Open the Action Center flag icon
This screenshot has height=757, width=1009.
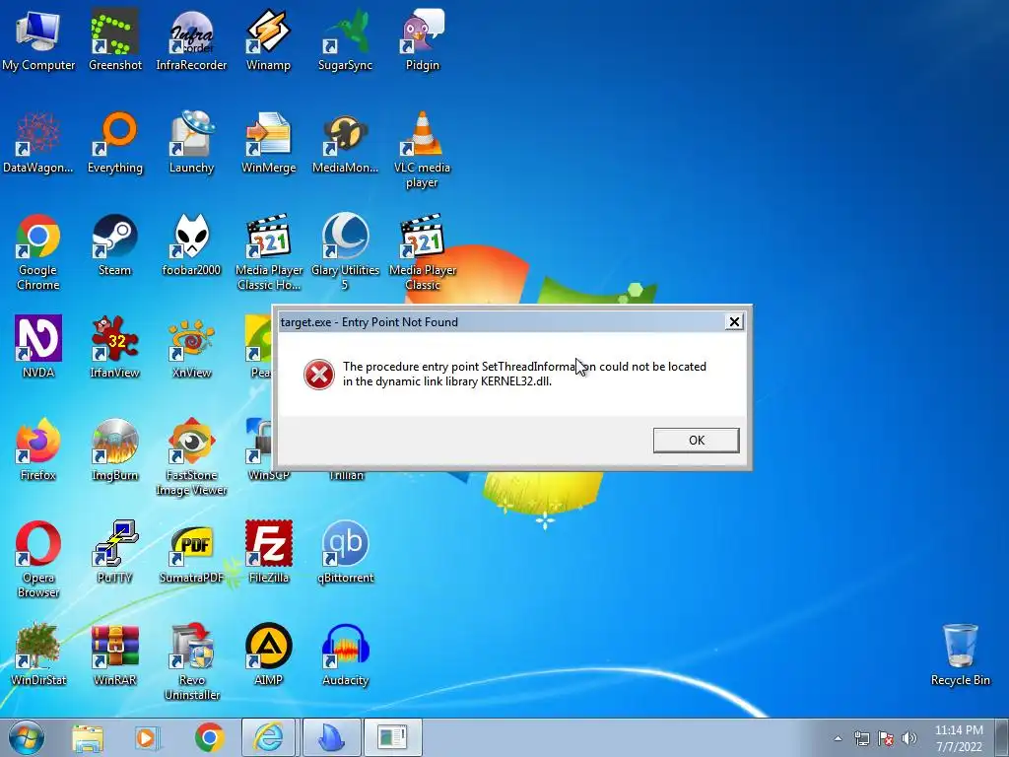(886, 738)
